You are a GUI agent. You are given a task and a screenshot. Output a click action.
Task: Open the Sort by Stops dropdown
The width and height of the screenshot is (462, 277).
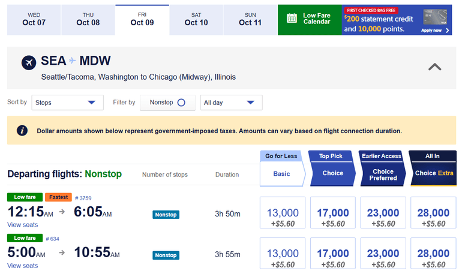(x=67, y=103)
